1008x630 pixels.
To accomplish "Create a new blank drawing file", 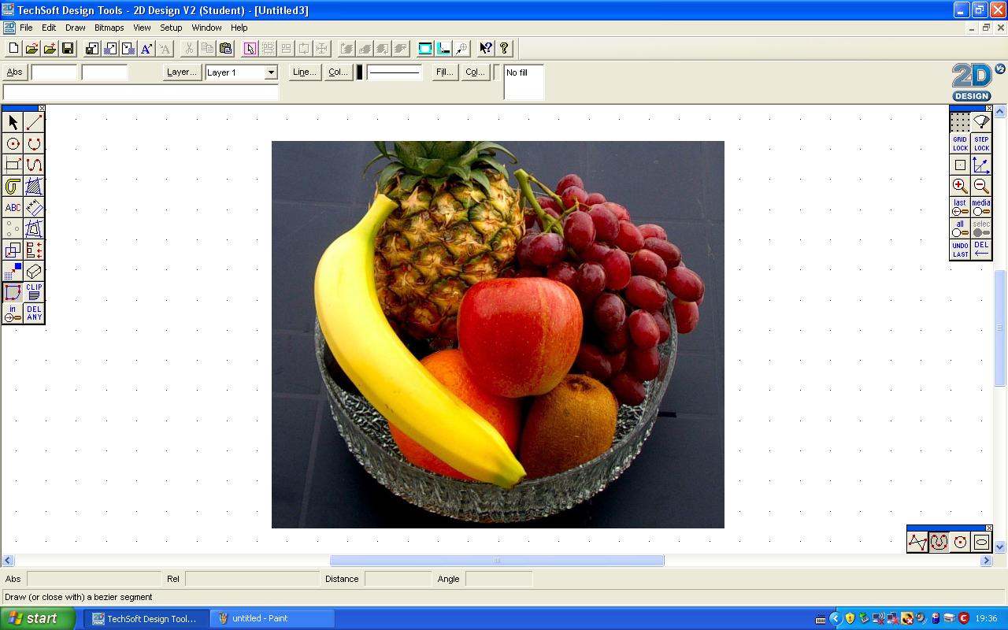I will [13, 48].
